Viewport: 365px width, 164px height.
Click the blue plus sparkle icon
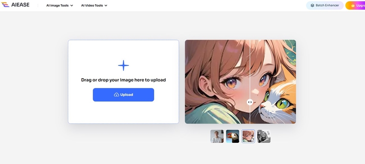click(x=123, y=65)
